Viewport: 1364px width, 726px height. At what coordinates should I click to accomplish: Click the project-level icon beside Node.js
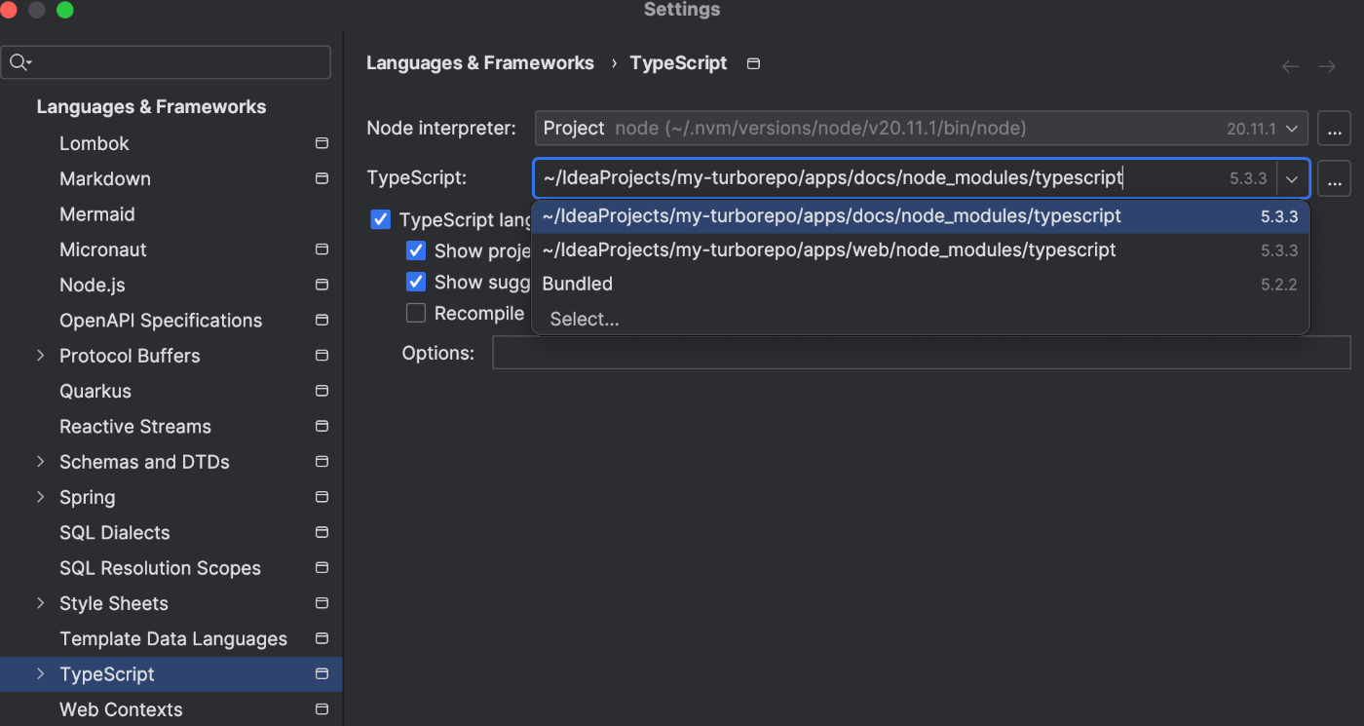pos(322,285)
